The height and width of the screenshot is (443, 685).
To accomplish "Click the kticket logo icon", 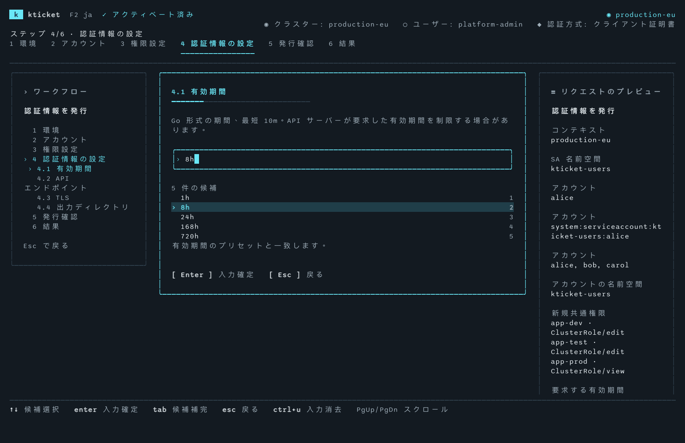I will (16, 15).
